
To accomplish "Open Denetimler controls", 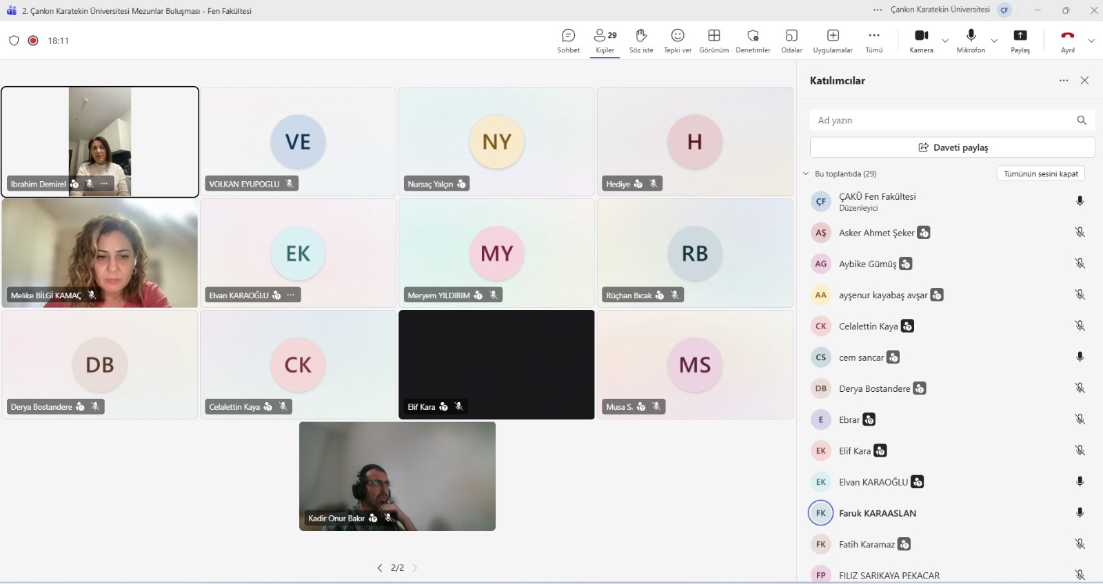I will (752, 40).
